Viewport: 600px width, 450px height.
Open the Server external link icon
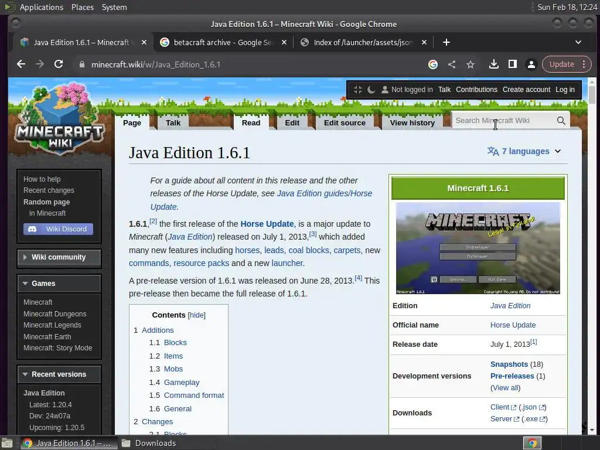click(516, 420)
